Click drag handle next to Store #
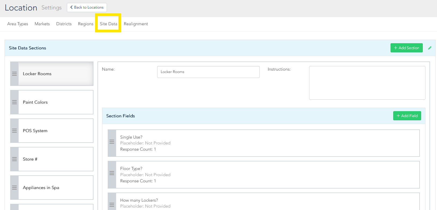 click(15, 159)
